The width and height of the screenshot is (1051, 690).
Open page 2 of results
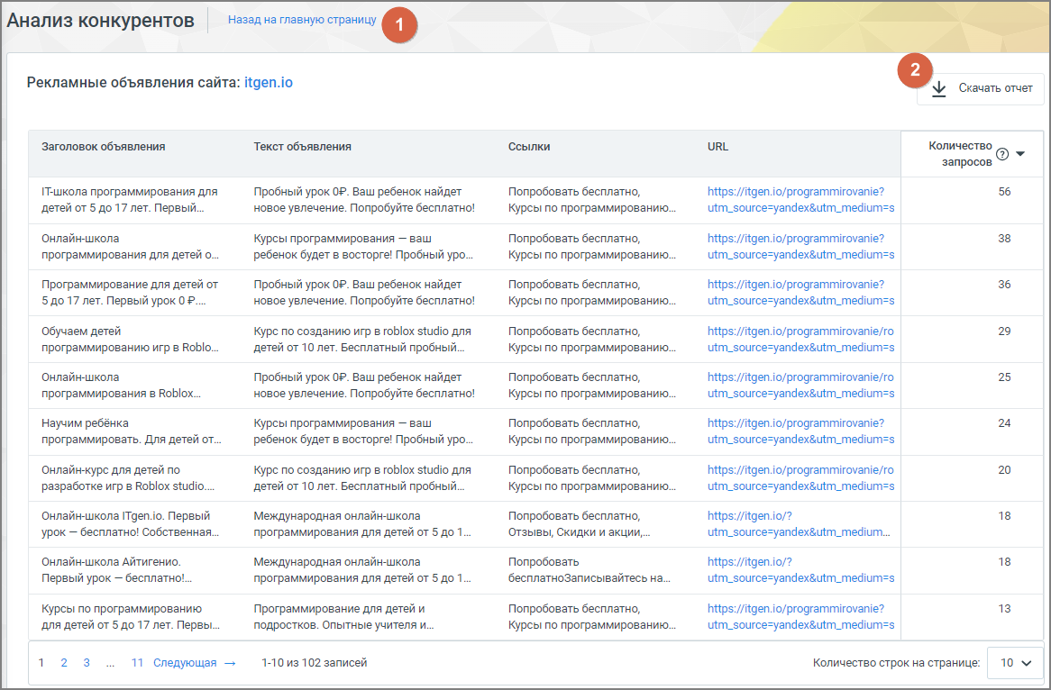click(x=64, y=663)
